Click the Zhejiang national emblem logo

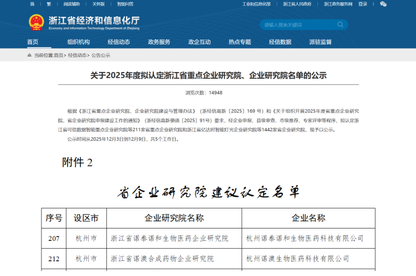coord(36,22)
